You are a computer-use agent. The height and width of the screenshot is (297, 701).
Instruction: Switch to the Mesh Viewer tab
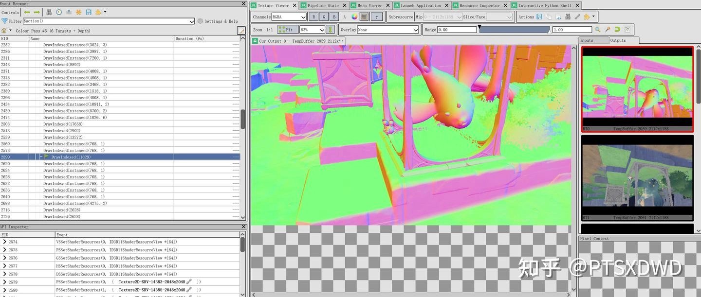point(370,5)
